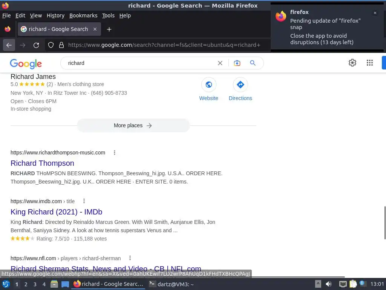Open clipboard manager tray icon

(x=353, y=284)
